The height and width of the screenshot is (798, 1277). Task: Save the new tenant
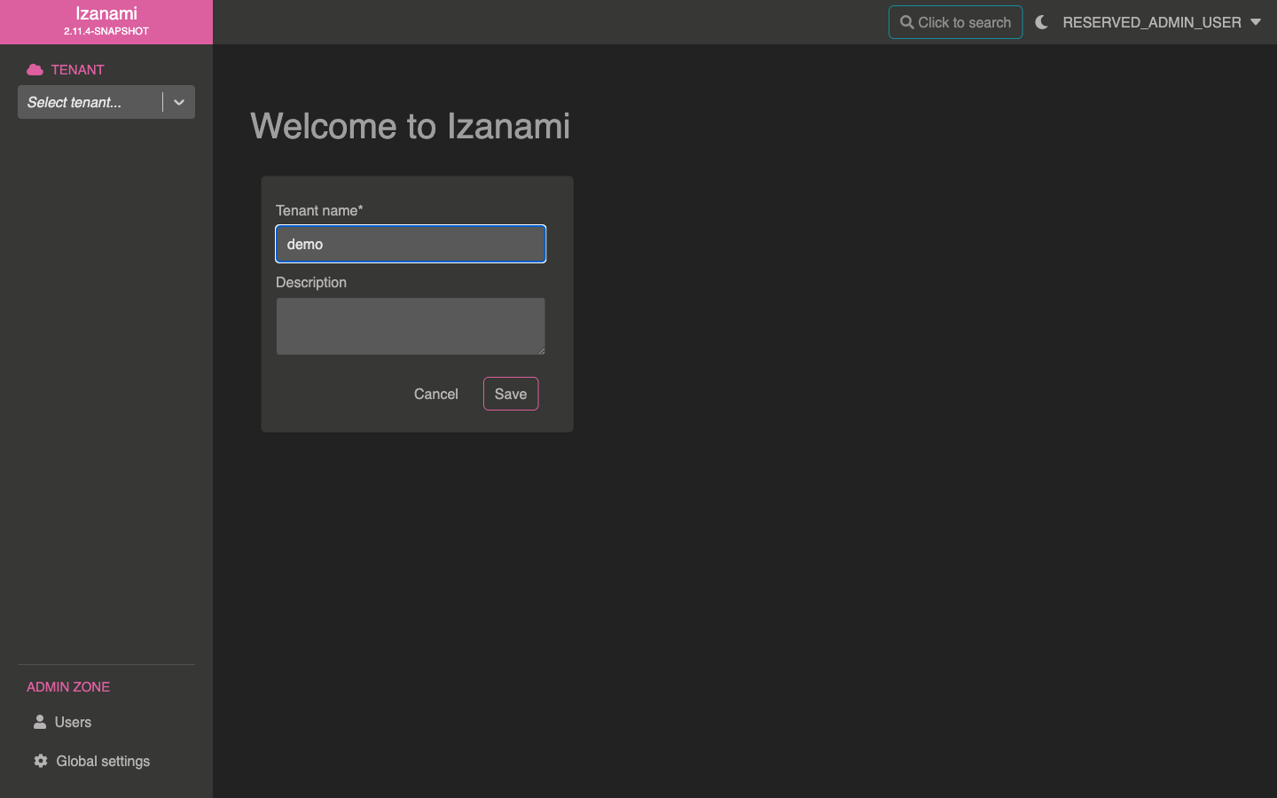pyautogui.click(x=511, y=394)
